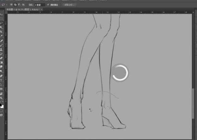Image resolution: width=197 pixels, height=140 pixels.
Task: Select the Zoom tool
Action: tap(1, 98)
